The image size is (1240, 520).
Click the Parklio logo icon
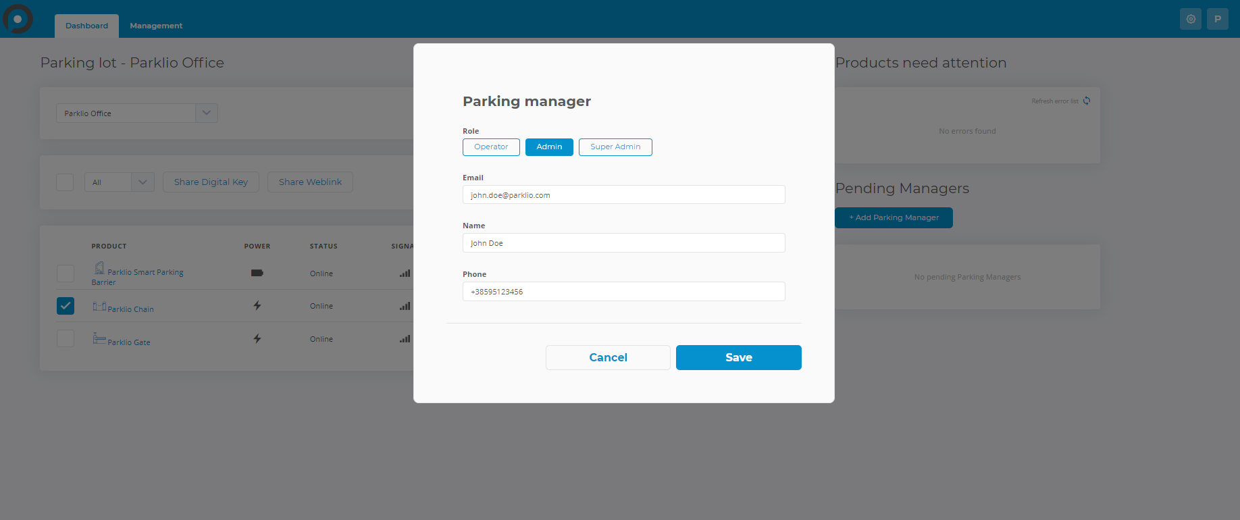(x=18, y=19)
